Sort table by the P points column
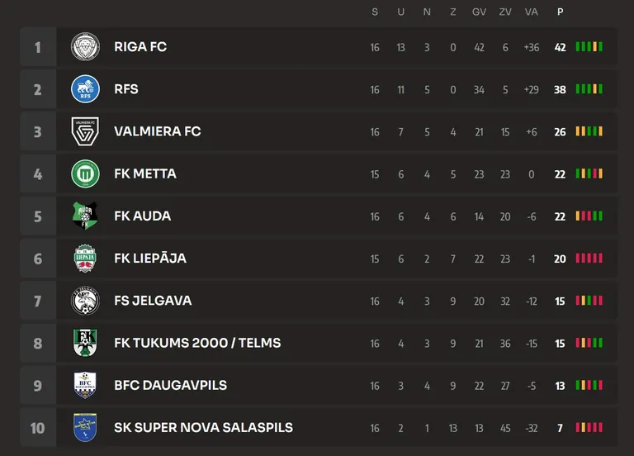Viewport: 634px width, 456px height. [560, 12]
